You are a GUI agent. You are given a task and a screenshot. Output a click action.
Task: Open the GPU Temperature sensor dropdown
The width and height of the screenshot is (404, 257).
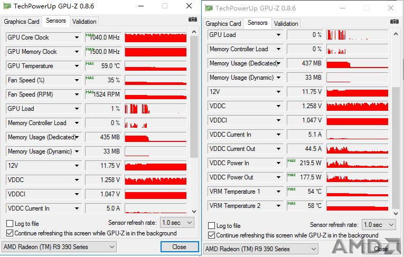pos(77,66)
